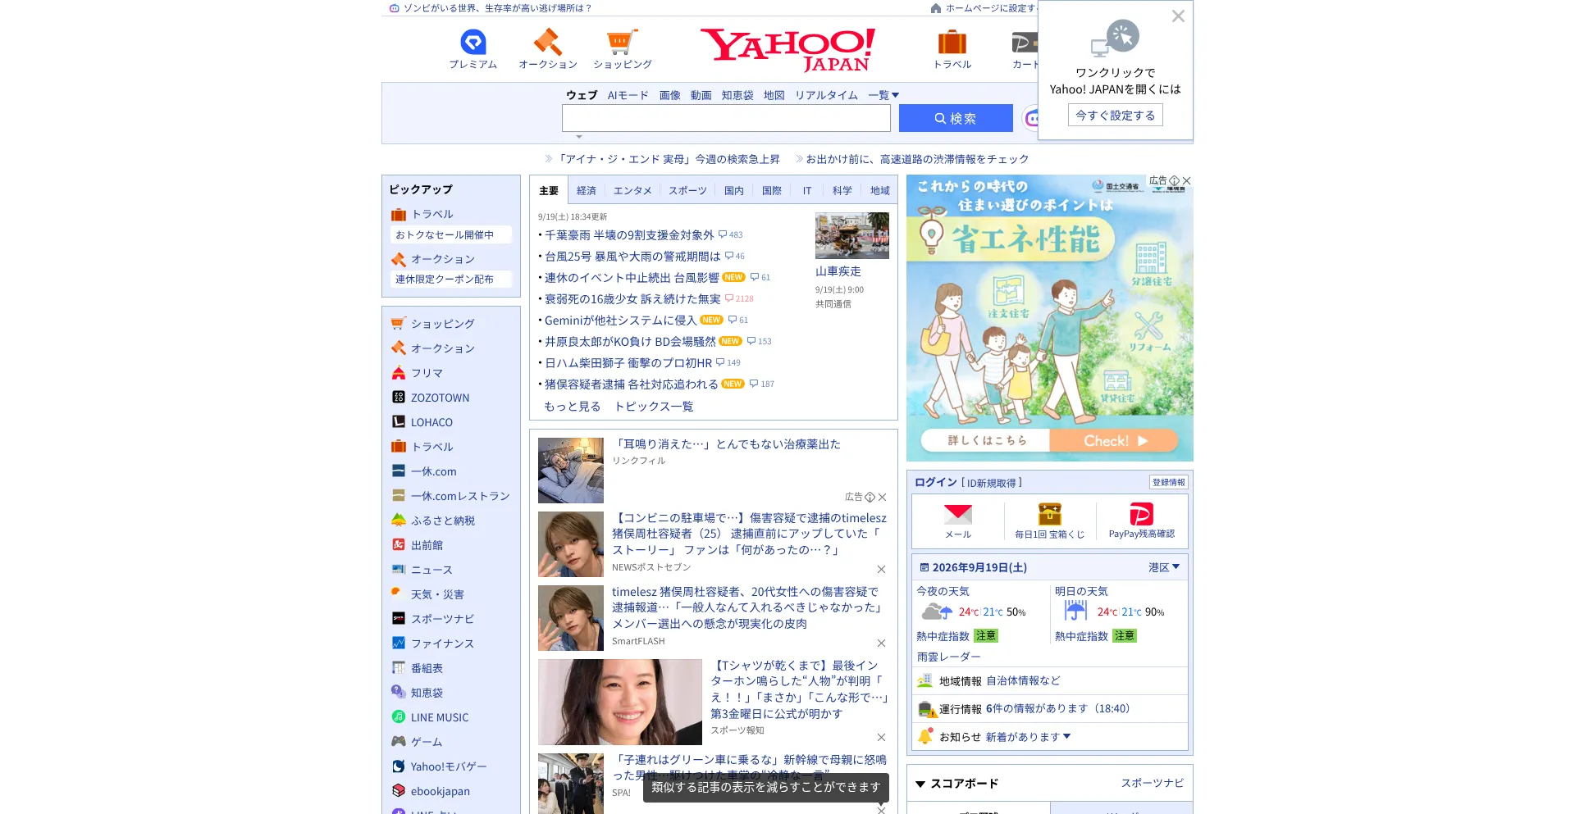Click the ホームページに設定する house icon

[x=936, y=8]
